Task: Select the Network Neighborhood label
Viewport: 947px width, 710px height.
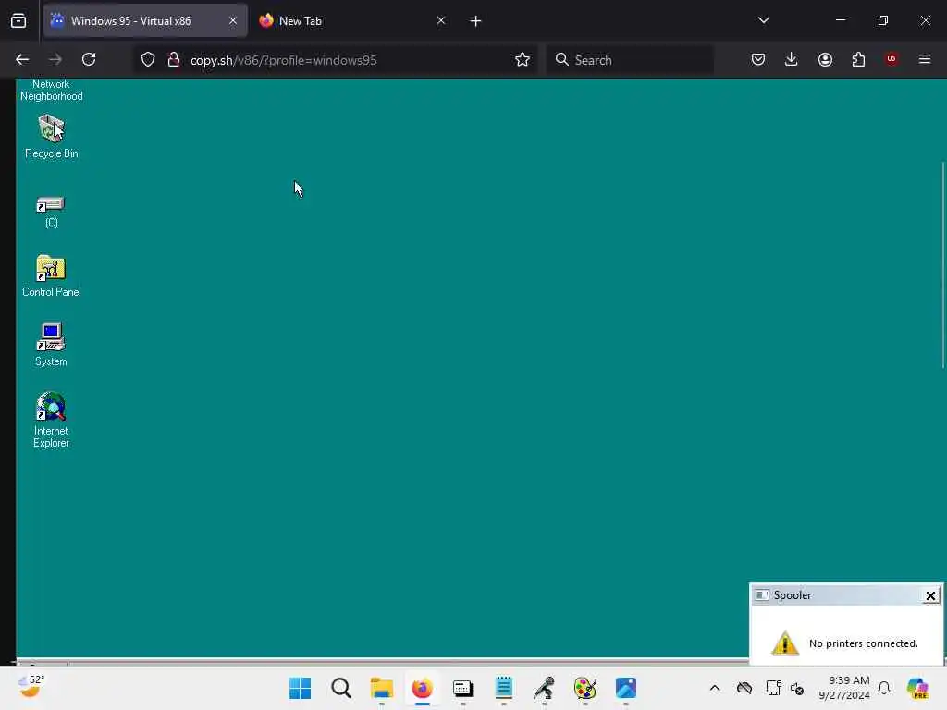Action: pyautogui.click(x=52, y=90)
